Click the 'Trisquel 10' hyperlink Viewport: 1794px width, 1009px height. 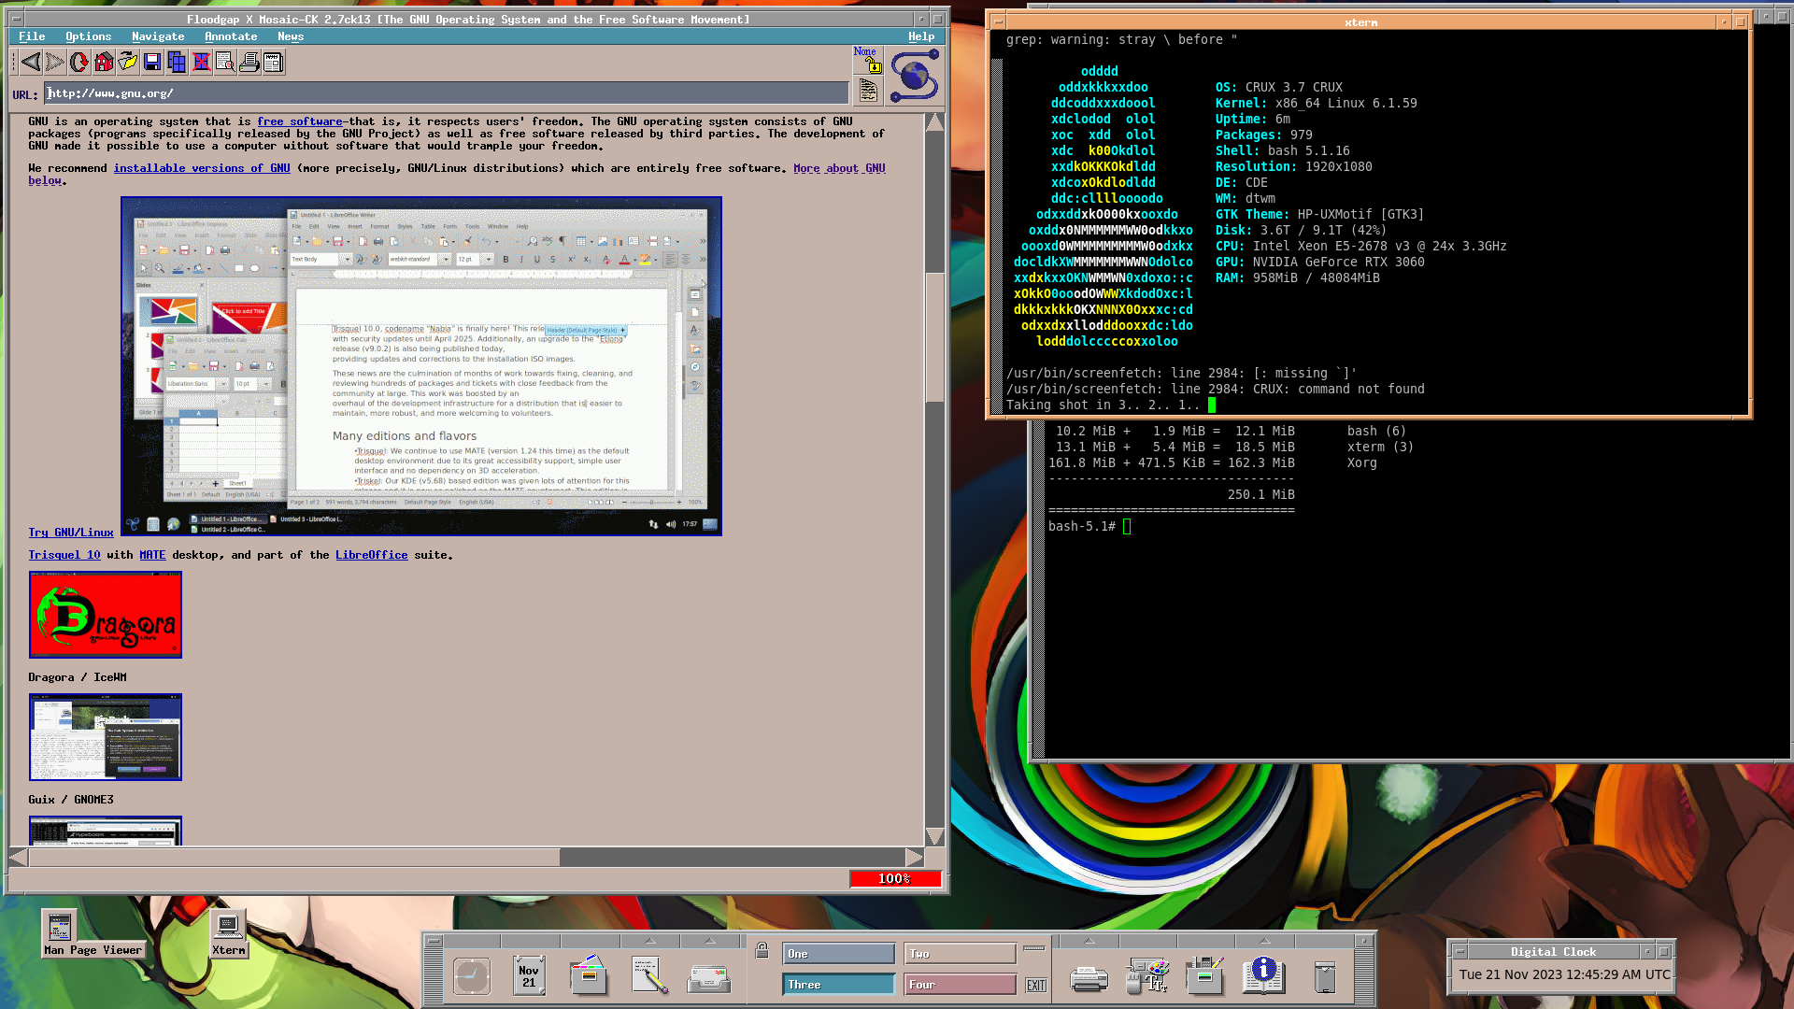pos(64,554)
